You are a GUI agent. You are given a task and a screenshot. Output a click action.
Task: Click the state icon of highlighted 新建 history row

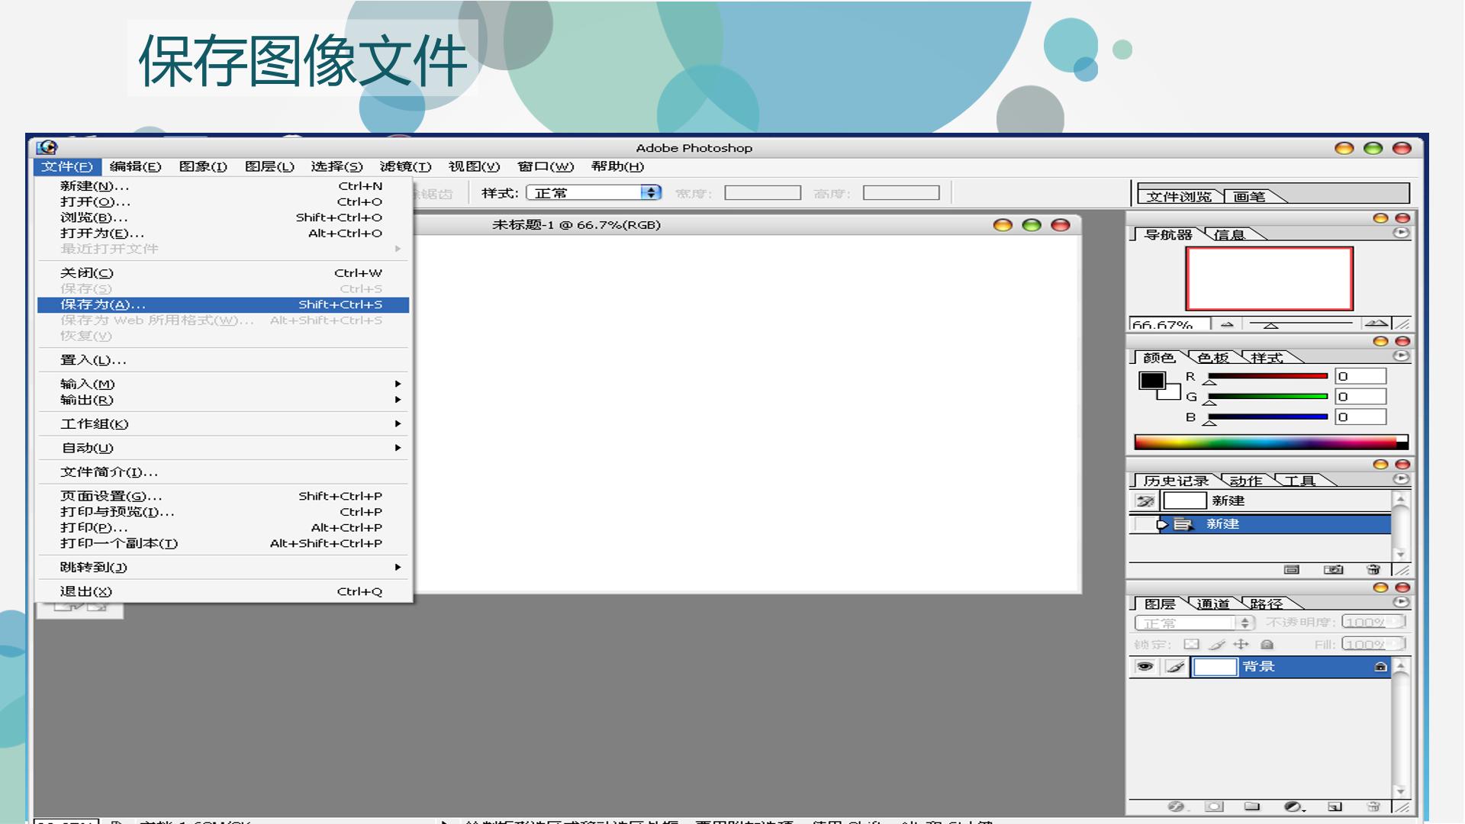1182,524
